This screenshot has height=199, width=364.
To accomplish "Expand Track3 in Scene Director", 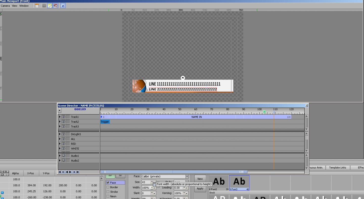I will click(60, 126).
